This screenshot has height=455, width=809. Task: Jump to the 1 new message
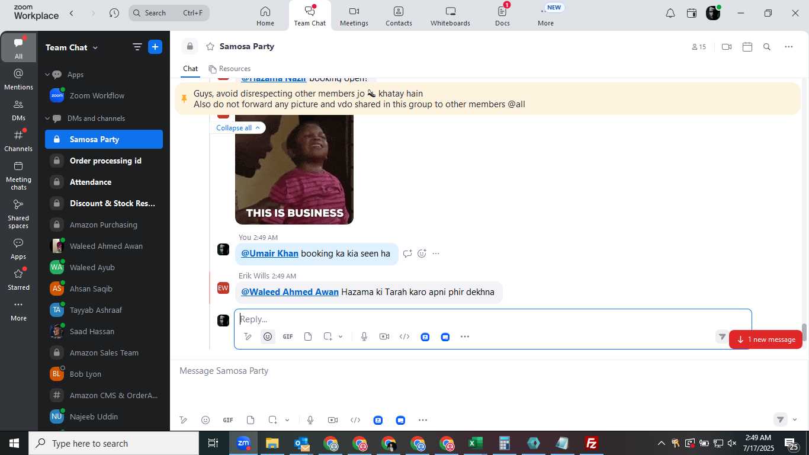(766, 339)
